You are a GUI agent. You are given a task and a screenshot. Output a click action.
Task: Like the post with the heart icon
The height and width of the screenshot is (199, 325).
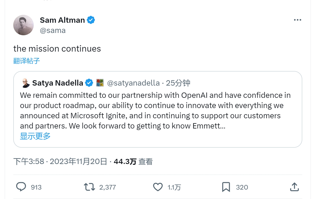[x=158, y=187]
